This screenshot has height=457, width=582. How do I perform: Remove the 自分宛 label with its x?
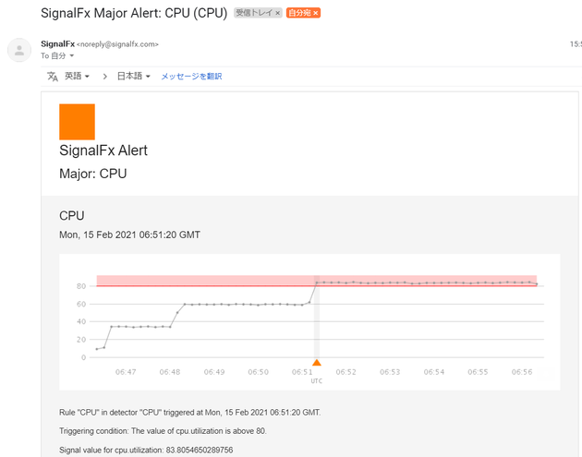316,13
